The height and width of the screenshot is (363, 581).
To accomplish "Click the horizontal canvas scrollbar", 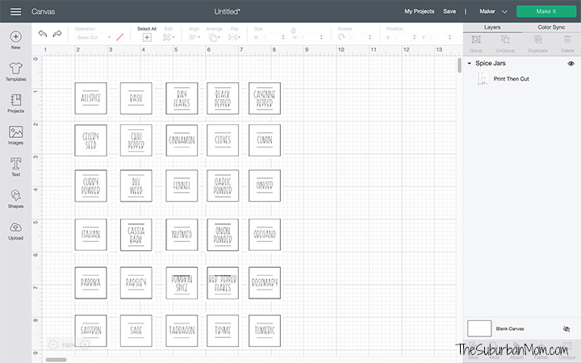I will click(56, 360).
